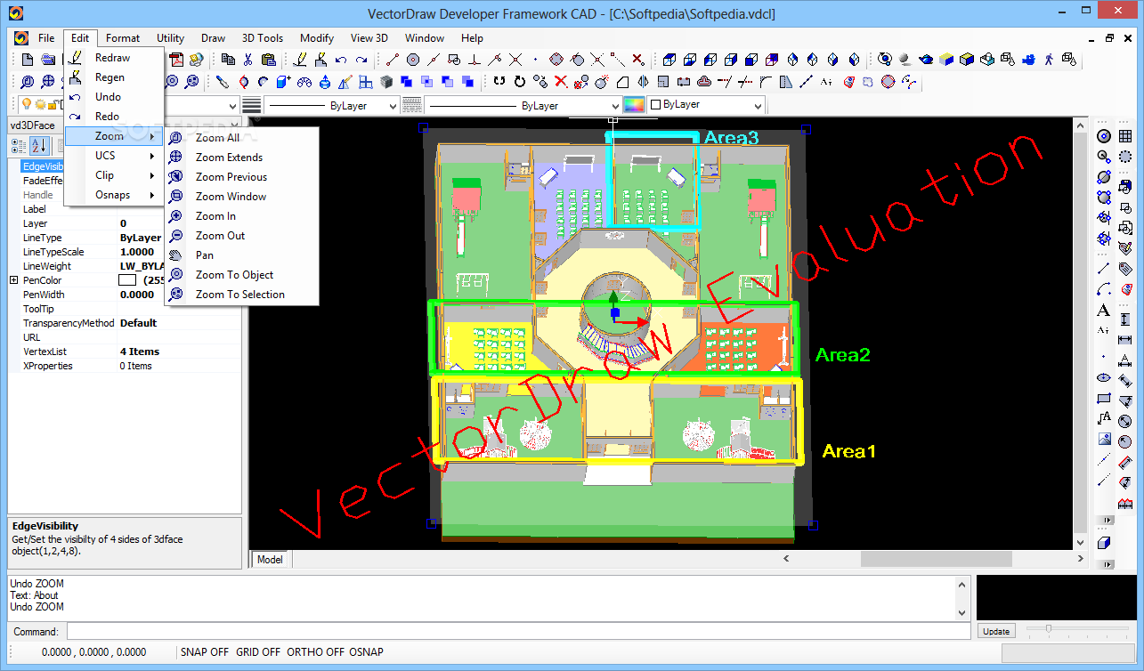Click the lineweight lines icon beside linetype dropdown

(251, 105)
